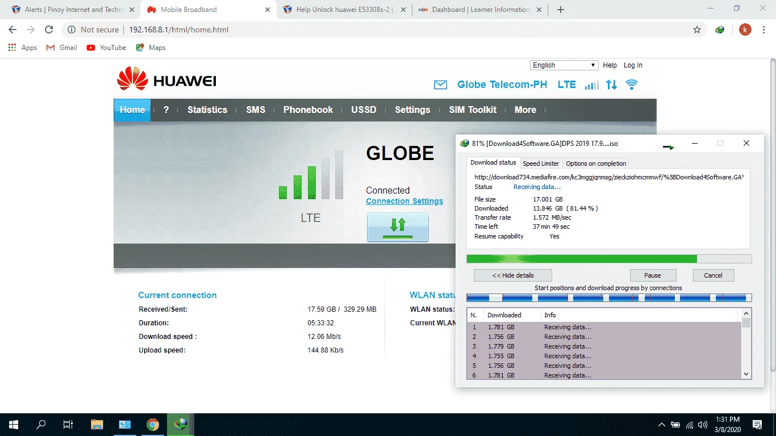This screenshot has height=436, width=776.
Task: Open the Settings menu of the router page
Action: coord(412,110)
